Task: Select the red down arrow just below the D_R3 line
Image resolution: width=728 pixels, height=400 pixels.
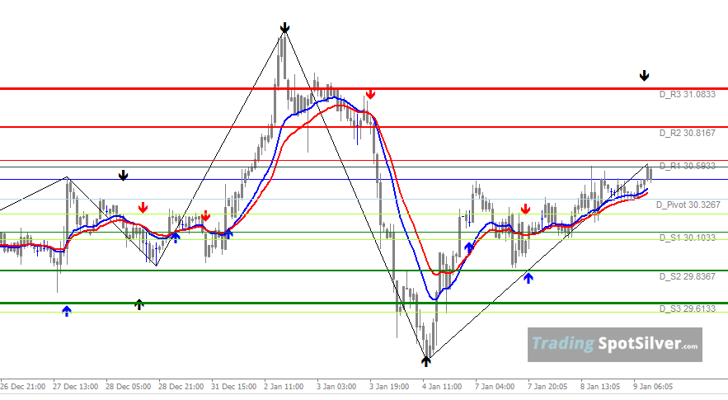Action: pos(370,94)
